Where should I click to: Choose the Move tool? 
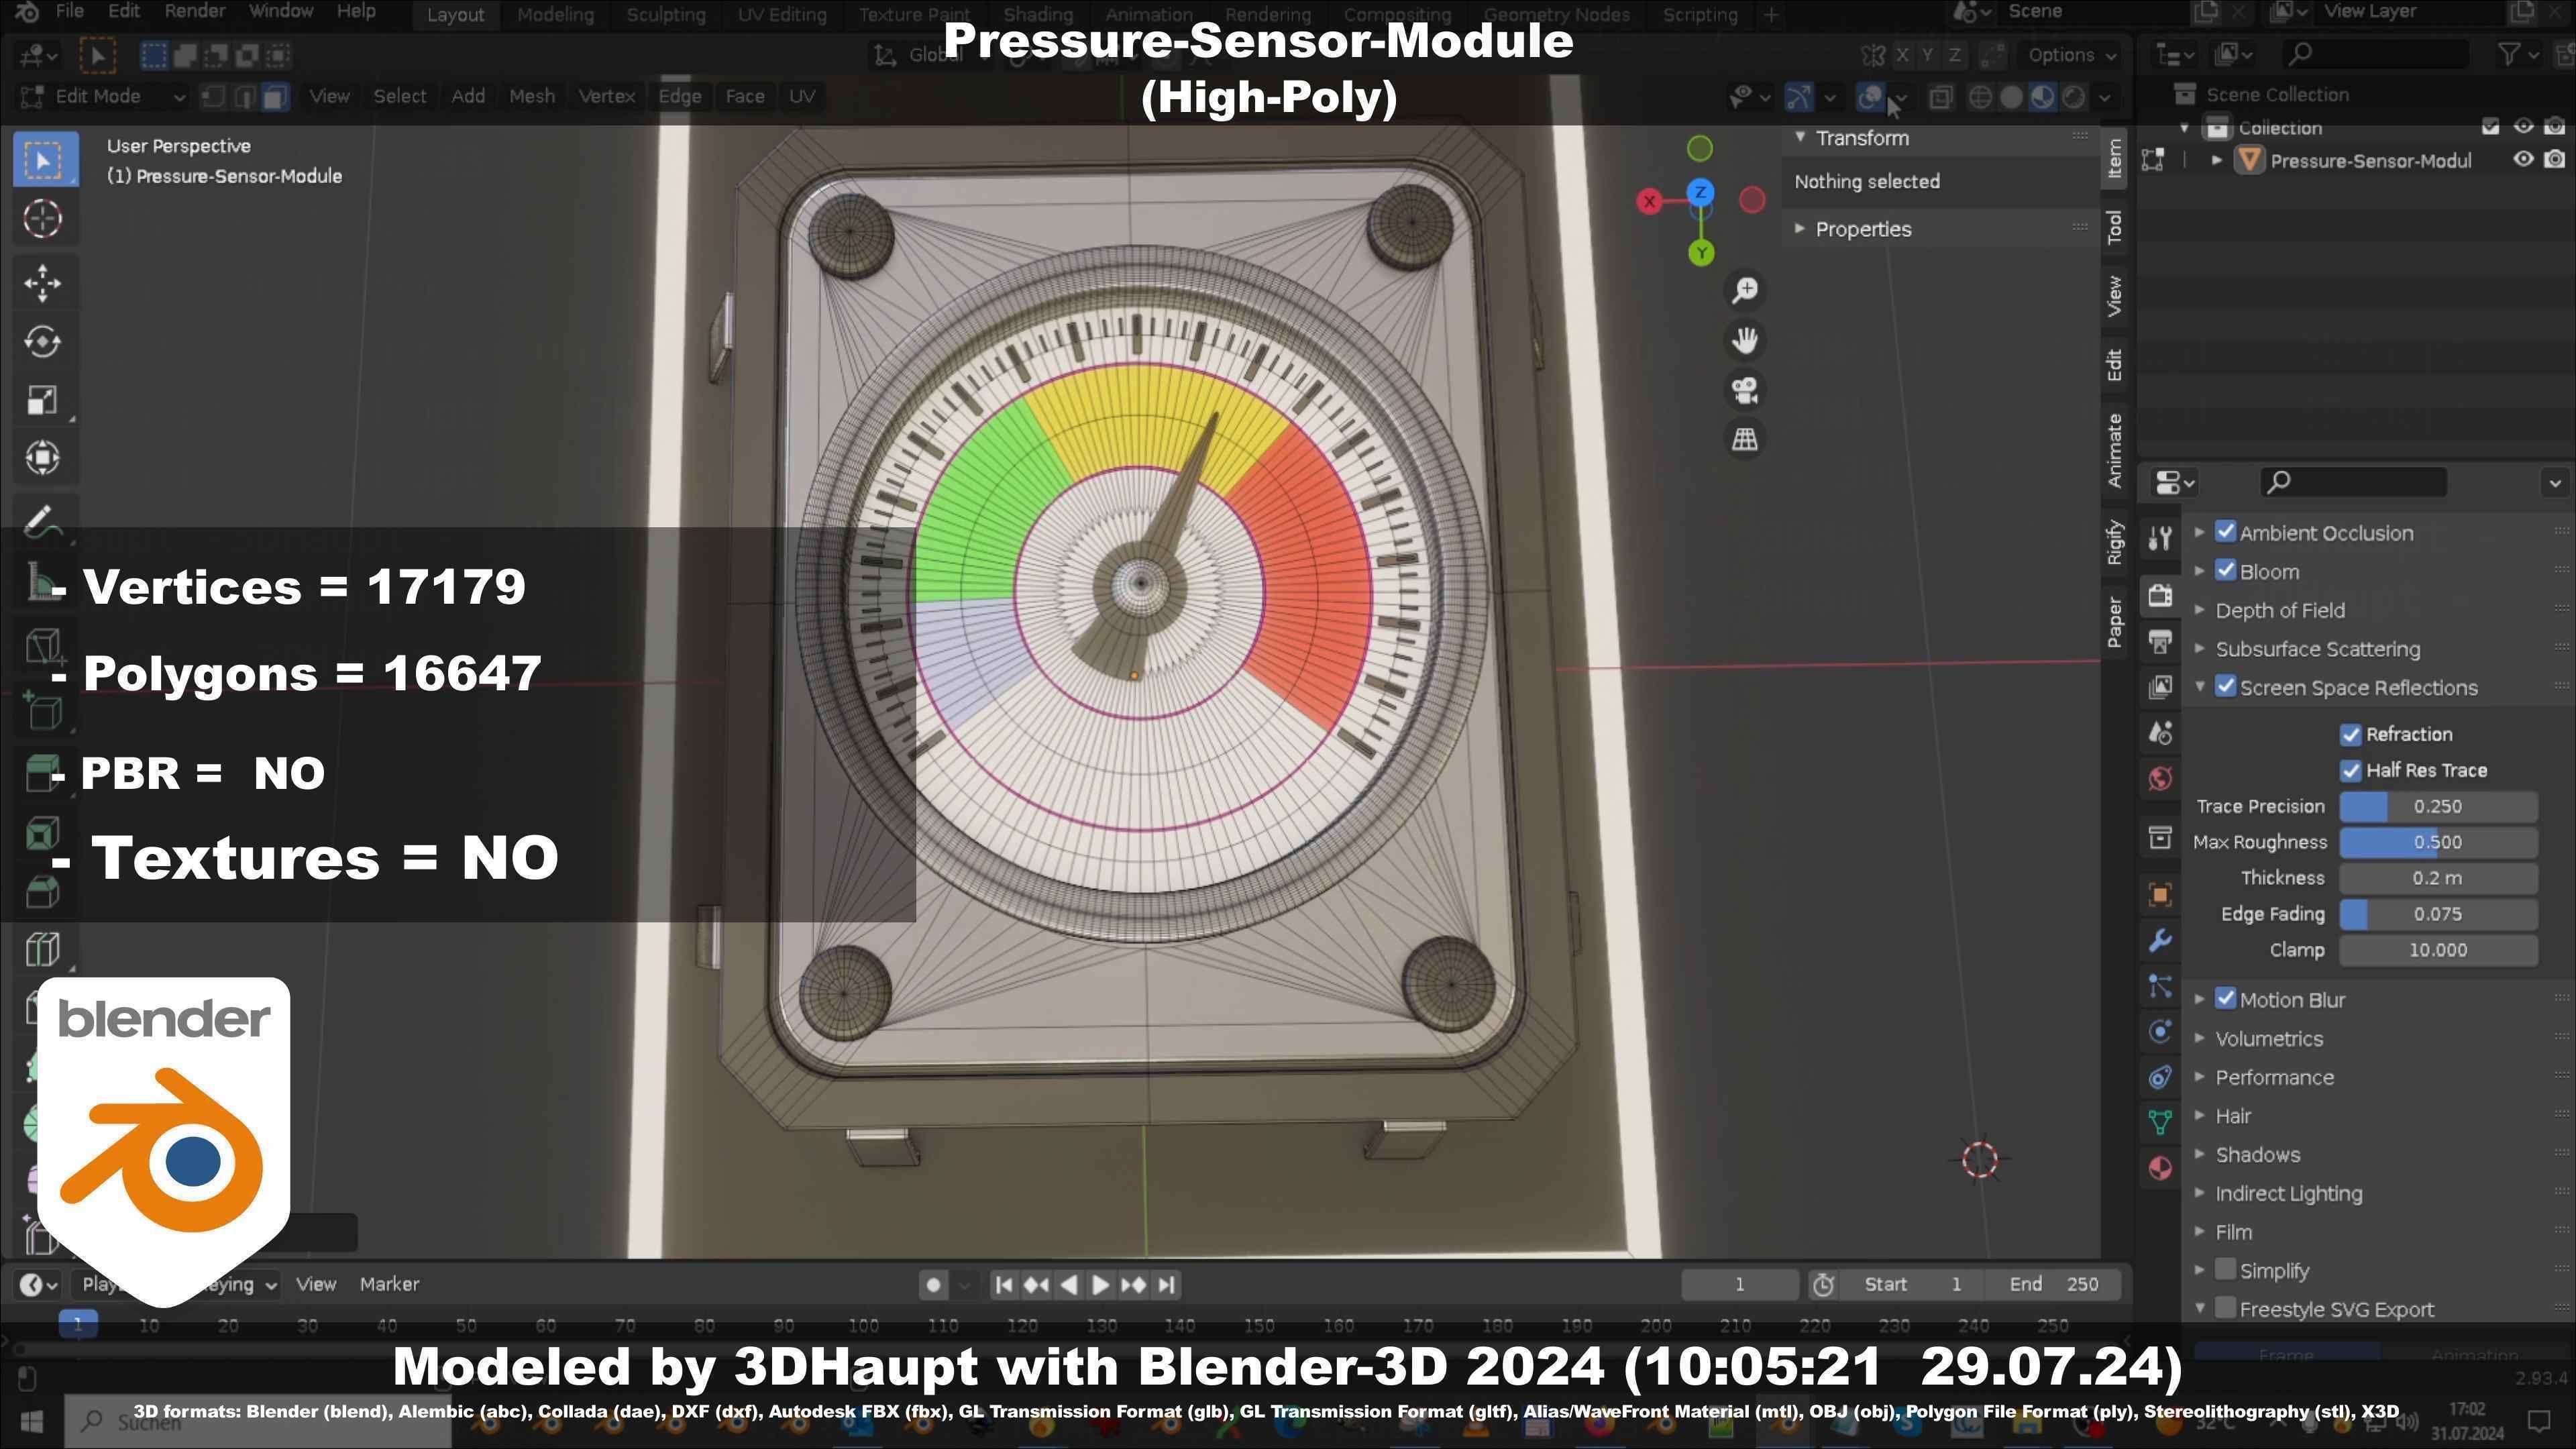coord(42,283)
